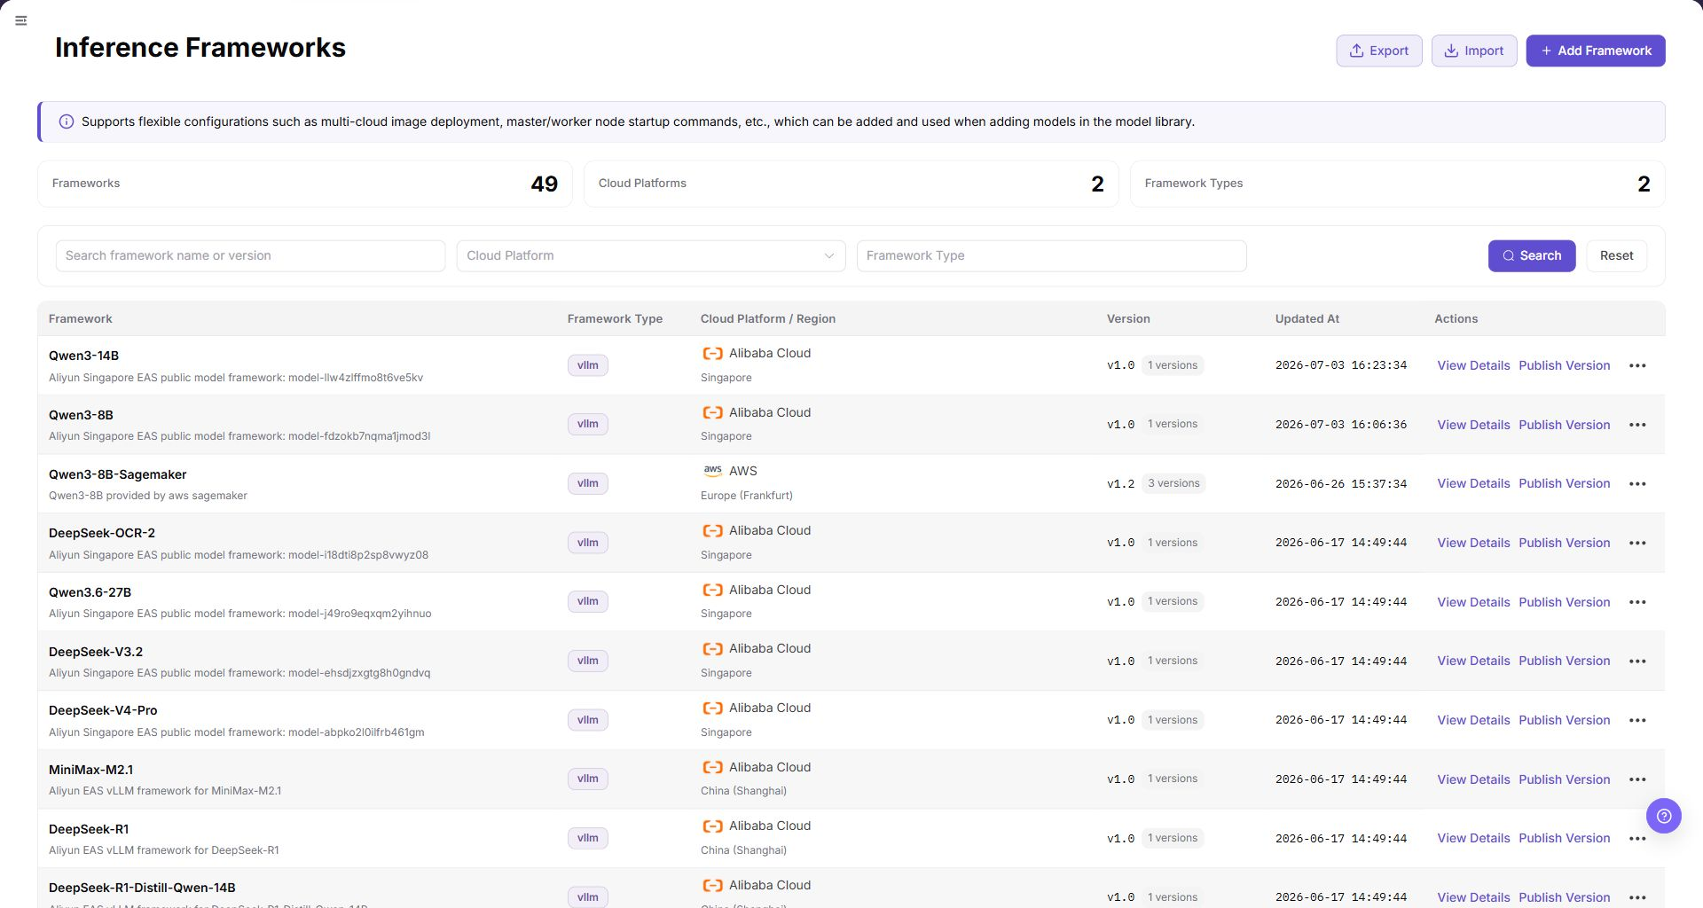Open more actions menu for Qwen3.6-27B
Screen dimensions: 1703x908
pyautogui.click(x=1637, y=602)
